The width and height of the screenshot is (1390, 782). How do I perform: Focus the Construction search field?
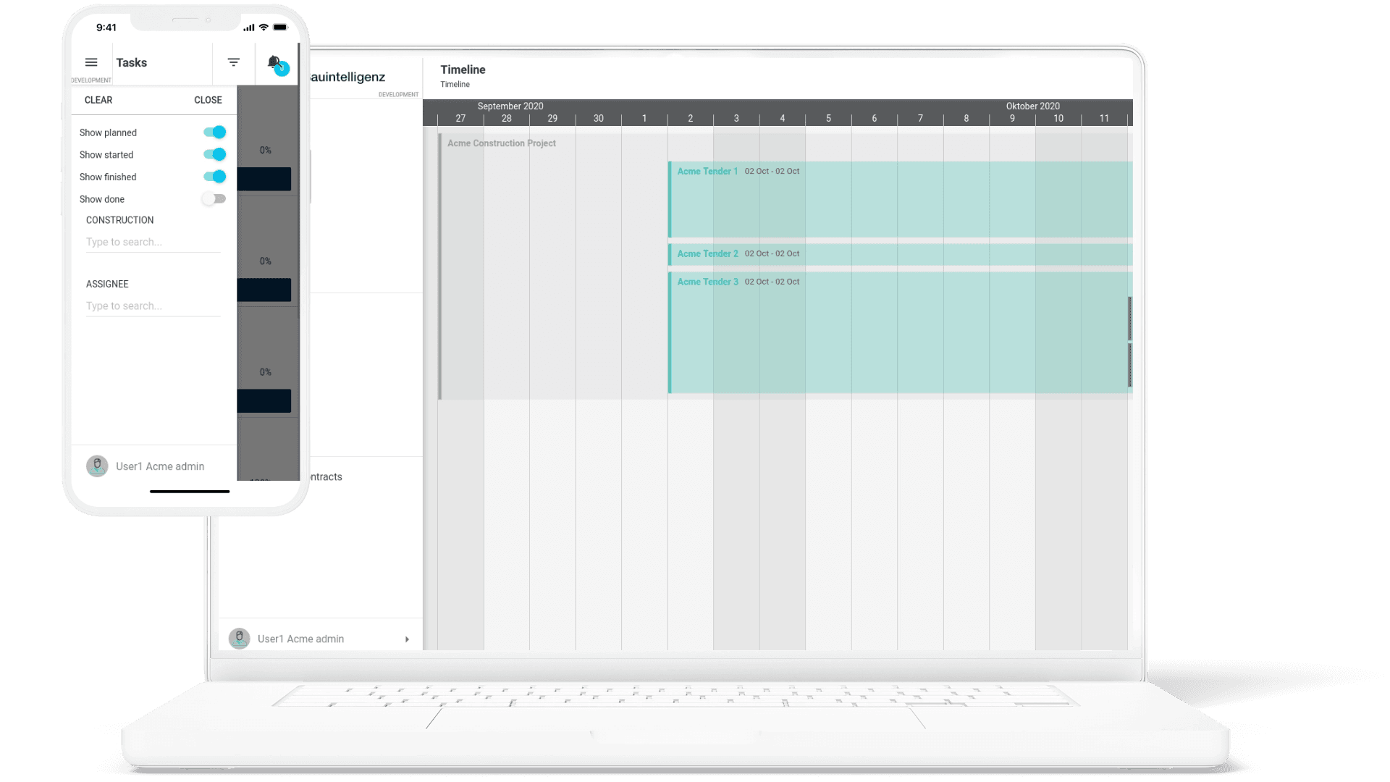click(x=152, y=242)
